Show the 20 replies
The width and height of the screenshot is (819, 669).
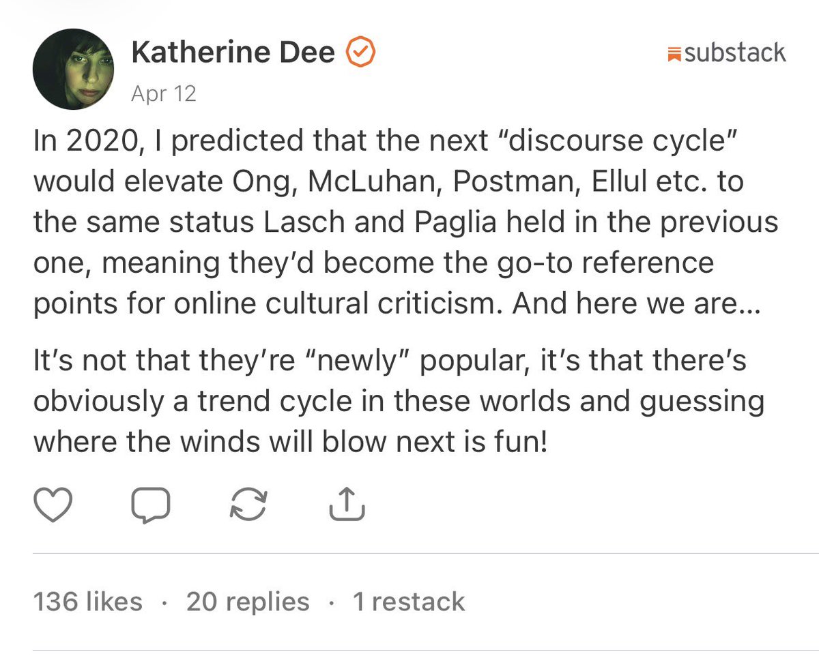pos(248,601)
